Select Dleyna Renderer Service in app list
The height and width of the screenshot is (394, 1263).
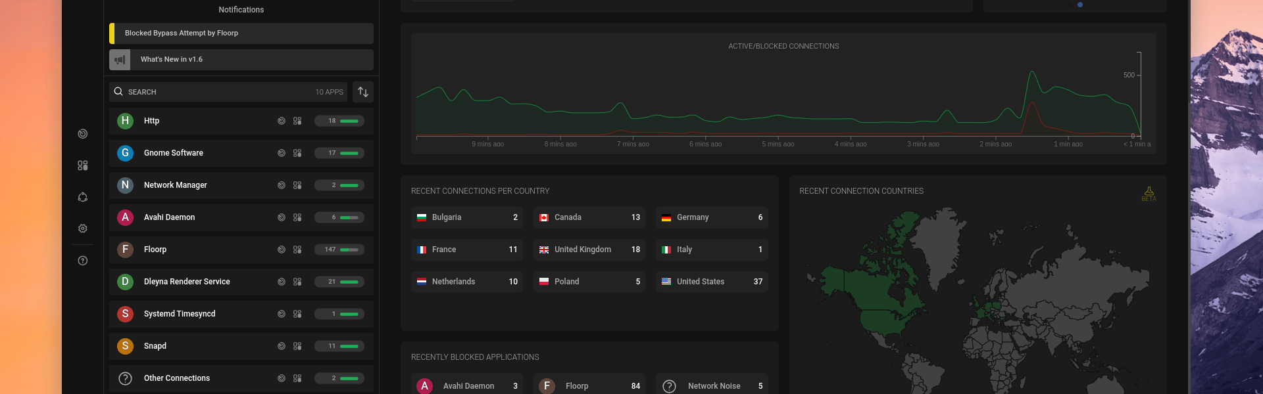187,282
